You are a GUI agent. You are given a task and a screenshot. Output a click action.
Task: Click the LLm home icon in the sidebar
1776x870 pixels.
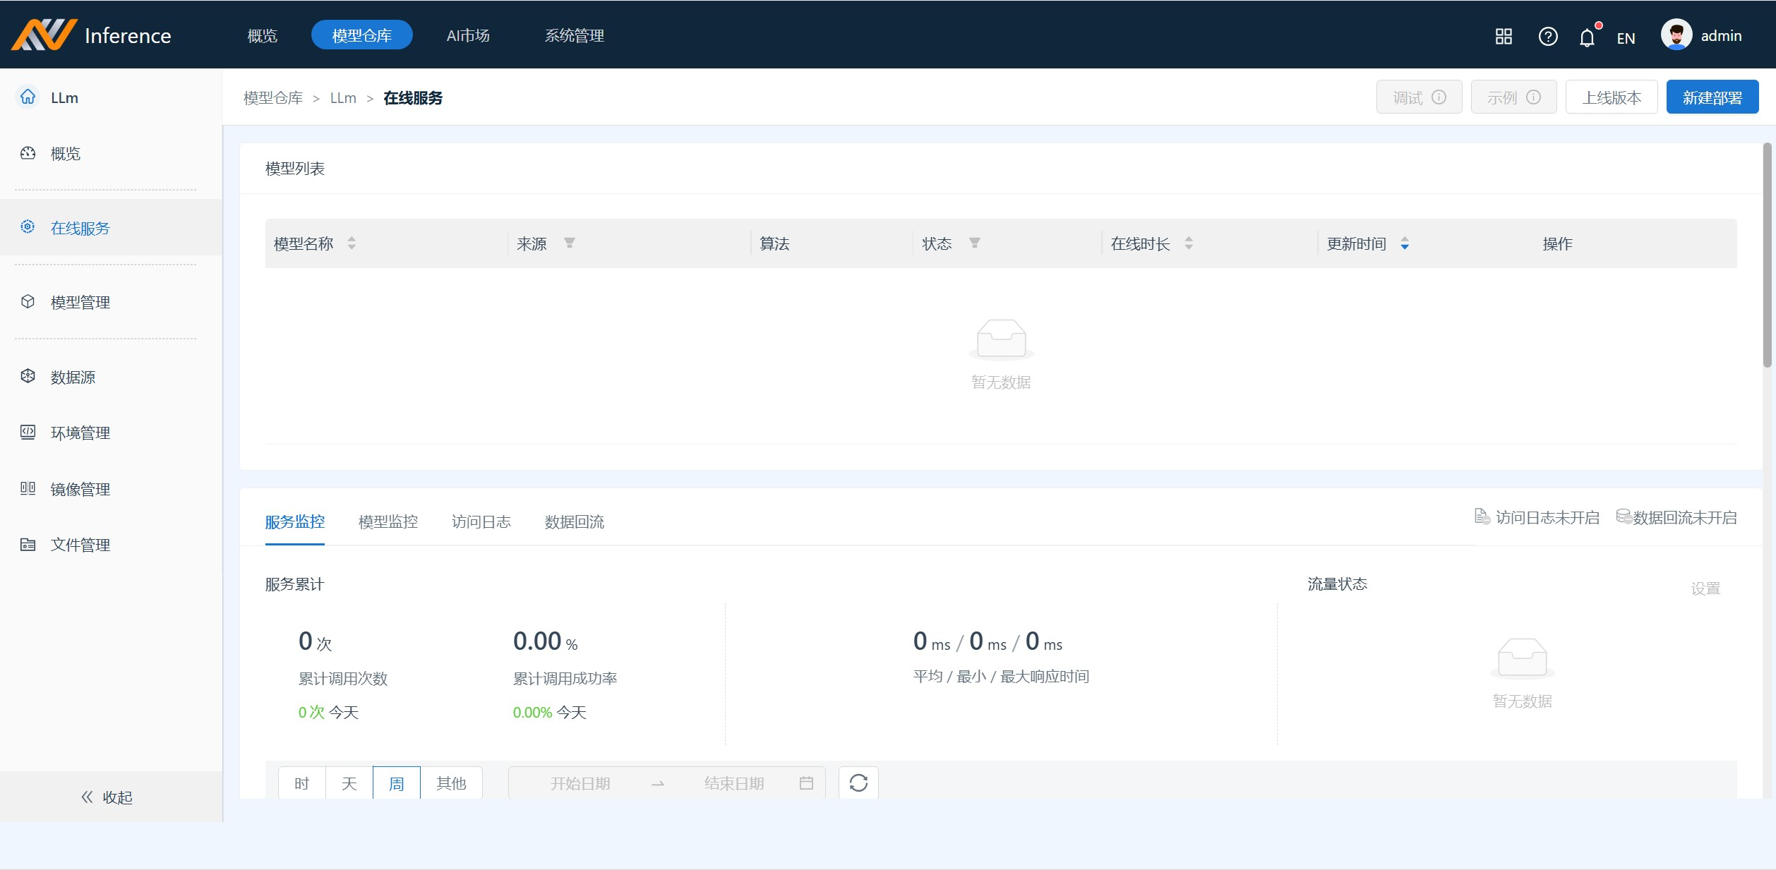(x=28, y=97)
